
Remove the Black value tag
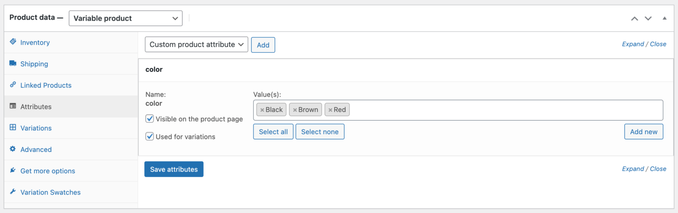click(262, 110)
